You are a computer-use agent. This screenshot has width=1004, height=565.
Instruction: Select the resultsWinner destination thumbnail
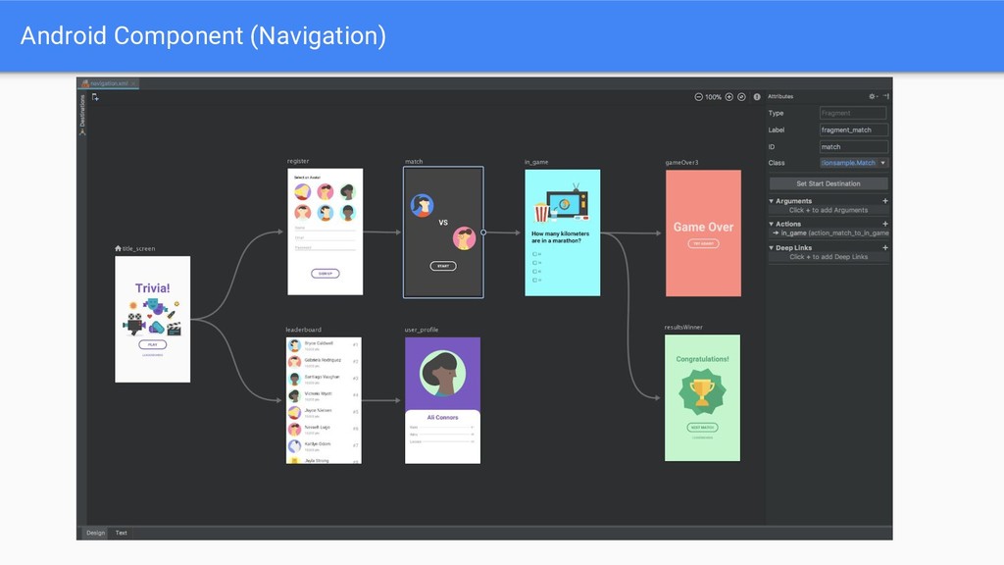[x=702, y=398]
